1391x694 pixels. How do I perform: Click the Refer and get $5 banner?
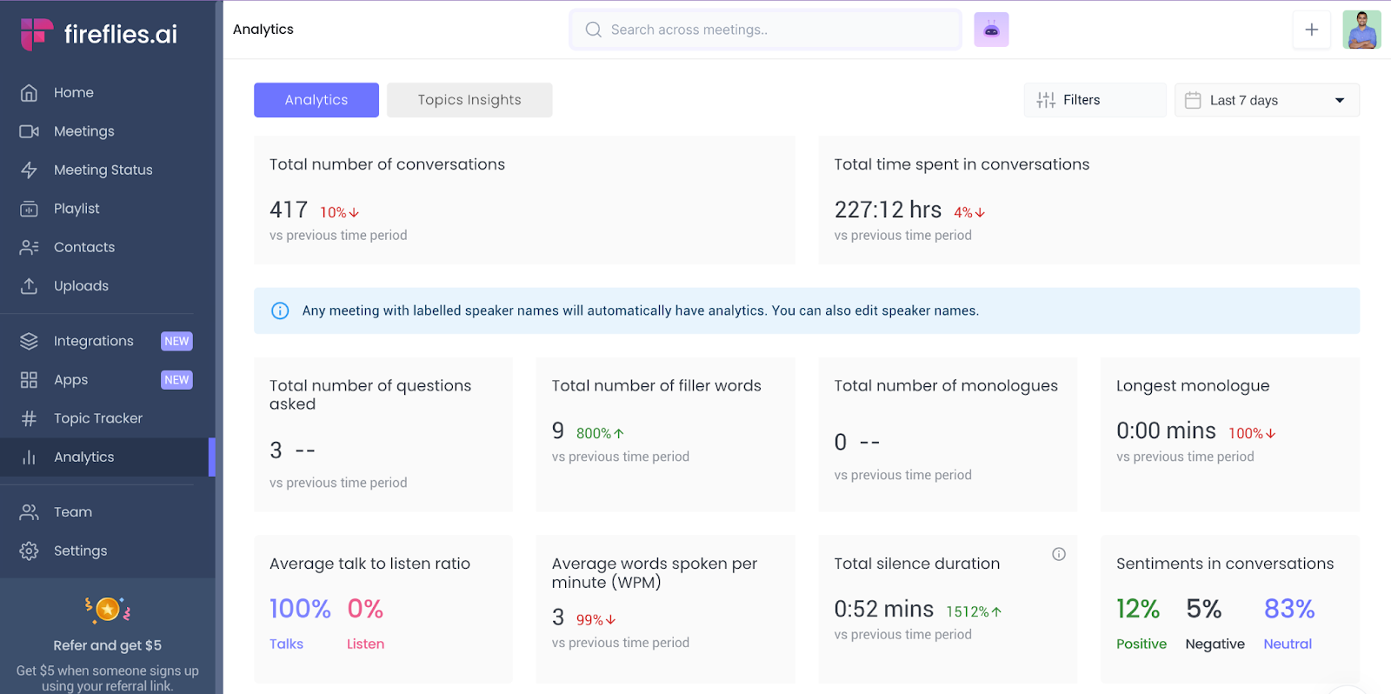click(107, 645)
